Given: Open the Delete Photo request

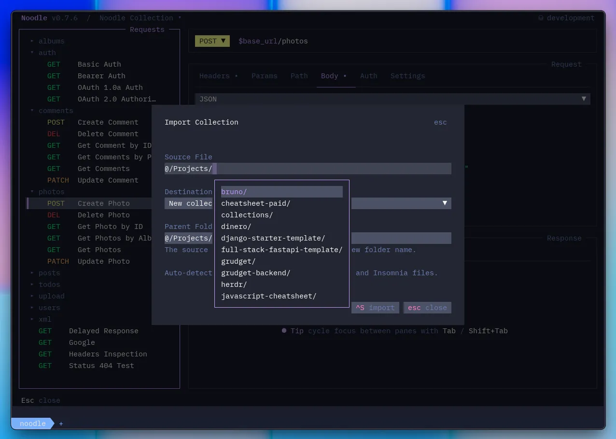Looking at the screenshot, I should (104, 215).
